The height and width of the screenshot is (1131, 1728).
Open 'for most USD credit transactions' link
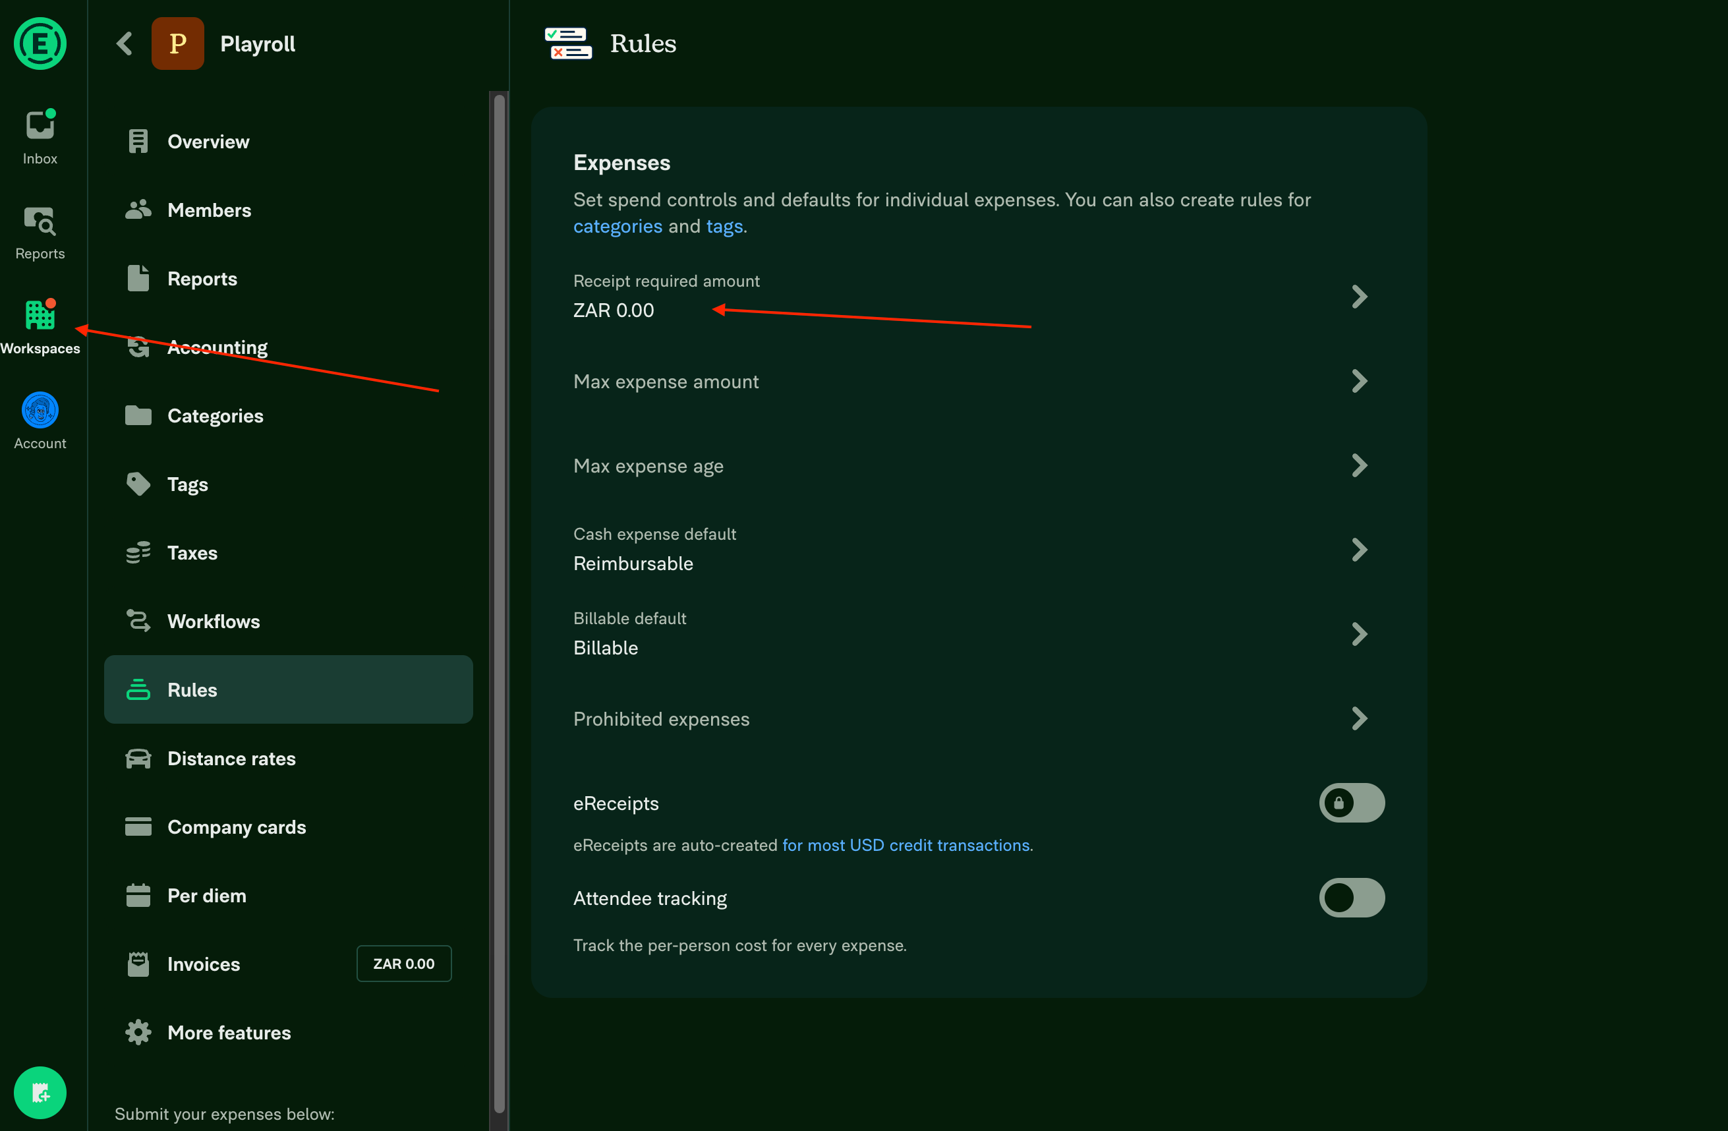pyautogui.click(x=906, y=845)
